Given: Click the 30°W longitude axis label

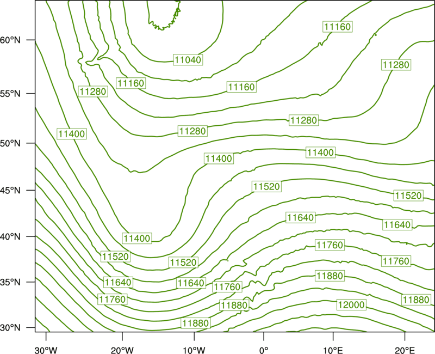Looking at the screenshot, I should point(46,350).
